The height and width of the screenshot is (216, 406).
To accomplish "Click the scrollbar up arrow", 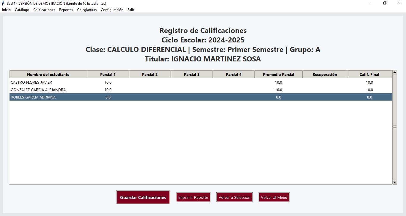I will (395, 72).
